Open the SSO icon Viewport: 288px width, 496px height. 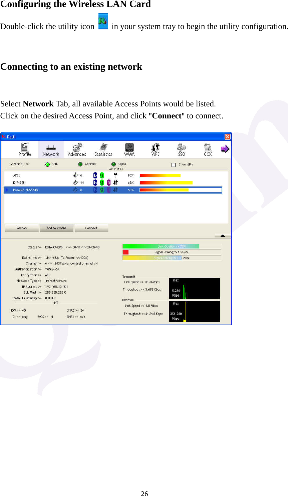[x=181, y=149]
